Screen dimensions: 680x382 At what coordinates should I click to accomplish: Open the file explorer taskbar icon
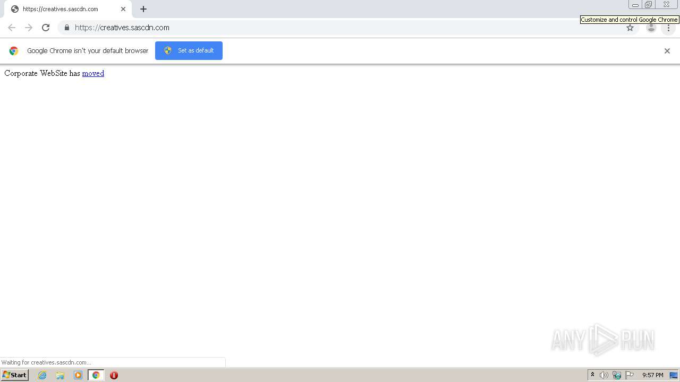tap(60, 375)
